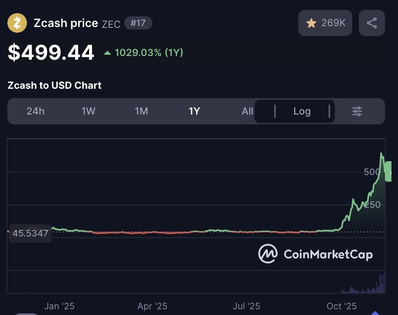Image resolution: width=398 pixels, height=315 pixels.
Task: Click the CoinMarketCap watermark logo
Action: click(315, 254)
